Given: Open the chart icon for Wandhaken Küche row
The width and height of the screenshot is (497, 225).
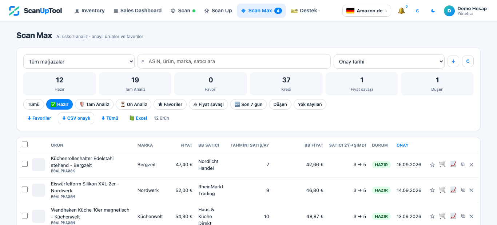Looking at the screenshot, I should pyautogui.click(x=453, y=216).
